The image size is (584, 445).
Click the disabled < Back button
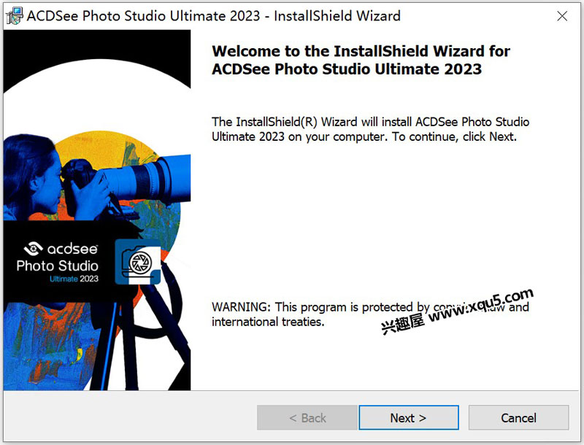point(307,417)
